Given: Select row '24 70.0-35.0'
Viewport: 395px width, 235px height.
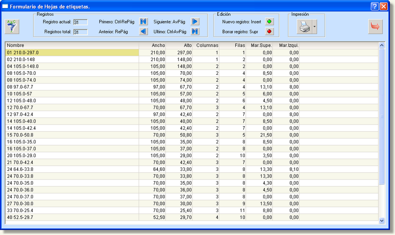Looking at the screenshot, I should click(x=192, y=183).
